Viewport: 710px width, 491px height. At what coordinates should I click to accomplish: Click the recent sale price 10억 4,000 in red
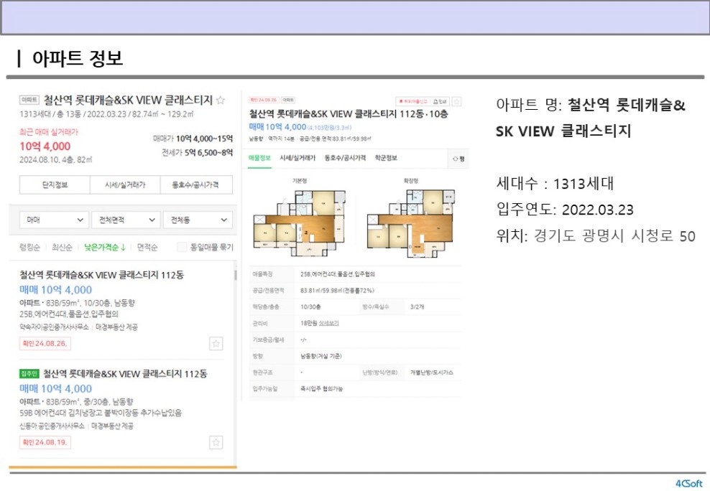pos(45,146)
